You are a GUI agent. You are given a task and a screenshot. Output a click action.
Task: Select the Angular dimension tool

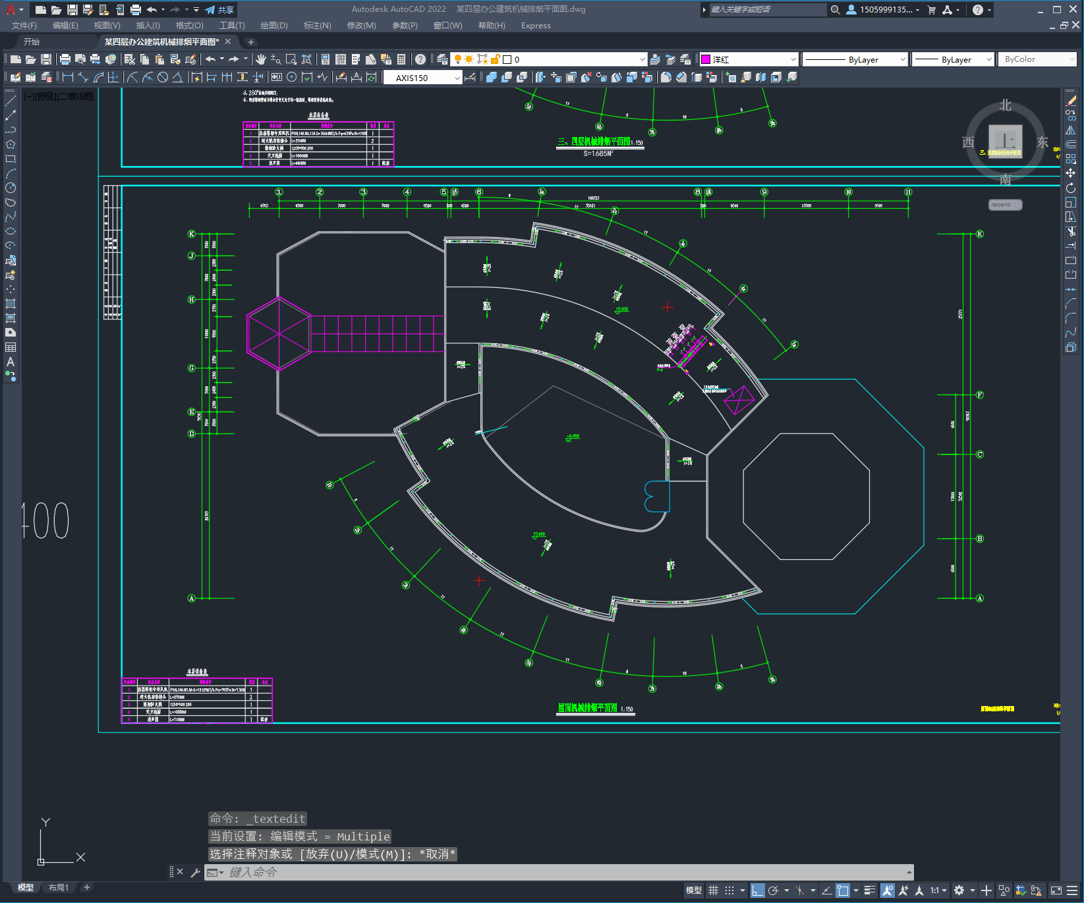pos(178,77)
